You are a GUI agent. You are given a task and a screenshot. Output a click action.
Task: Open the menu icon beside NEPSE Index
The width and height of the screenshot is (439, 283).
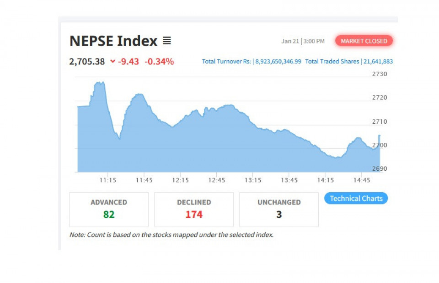coord(167,41)
